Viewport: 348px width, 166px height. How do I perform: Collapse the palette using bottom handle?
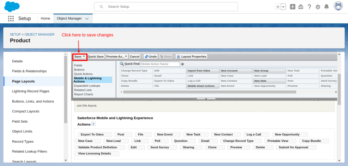[x=206, y=99]
